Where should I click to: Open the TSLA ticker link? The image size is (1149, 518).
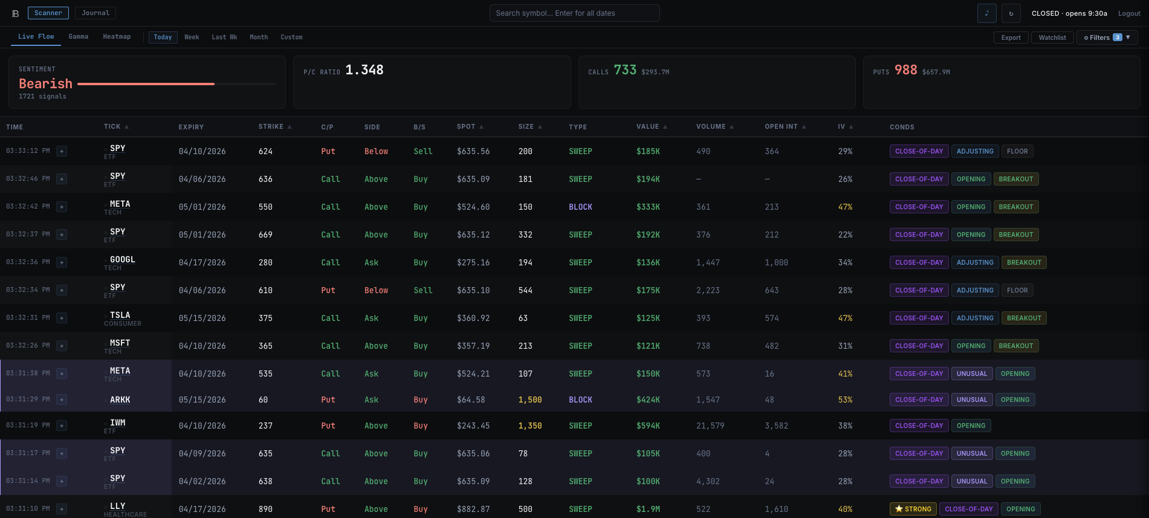[x=120, y=316]
